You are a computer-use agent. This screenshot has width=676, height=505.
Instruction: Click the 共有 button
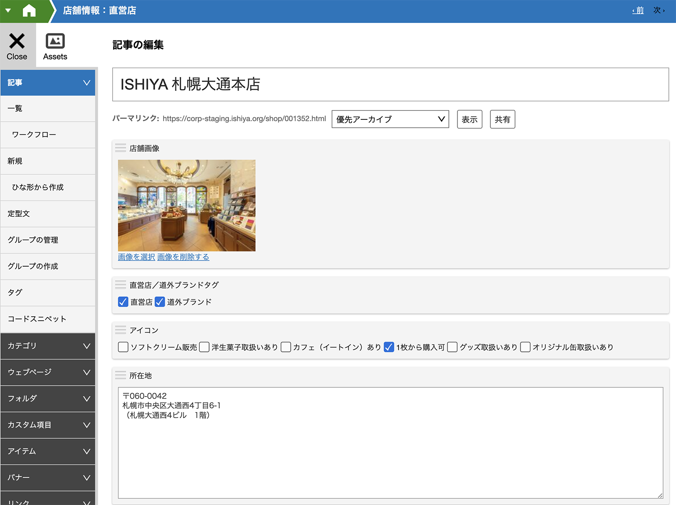coord(502,119)
